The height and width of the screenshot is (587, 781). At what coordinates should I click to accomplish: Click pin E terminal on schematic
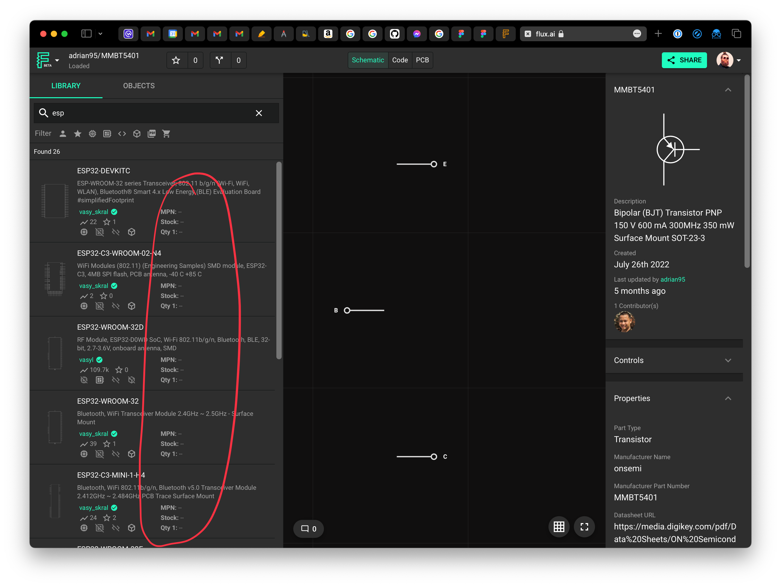pos(434,164)
